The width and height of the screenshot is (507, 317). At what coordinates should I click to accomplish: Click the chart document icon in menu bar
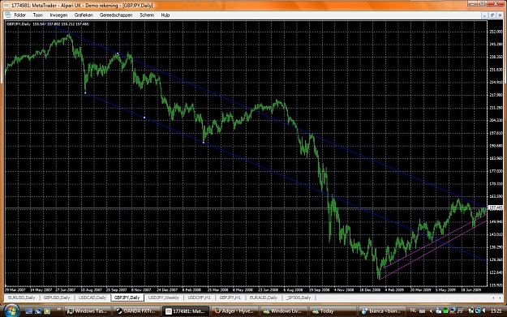[8, 15]
